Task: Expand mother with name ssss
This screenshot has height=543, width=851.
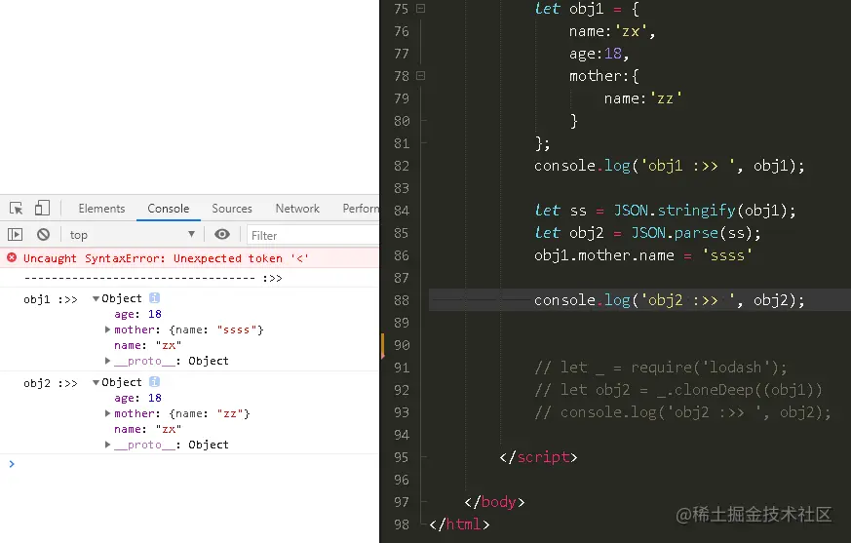Action: (x=107, y=330)
